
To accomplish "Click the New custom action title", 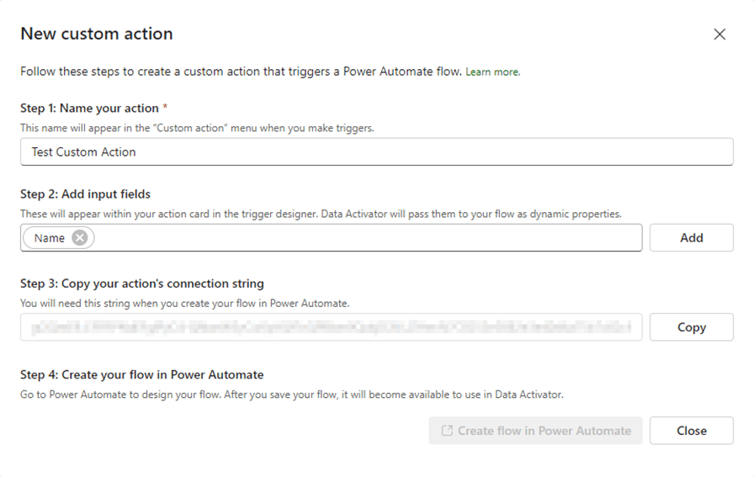I will point(97,34).
